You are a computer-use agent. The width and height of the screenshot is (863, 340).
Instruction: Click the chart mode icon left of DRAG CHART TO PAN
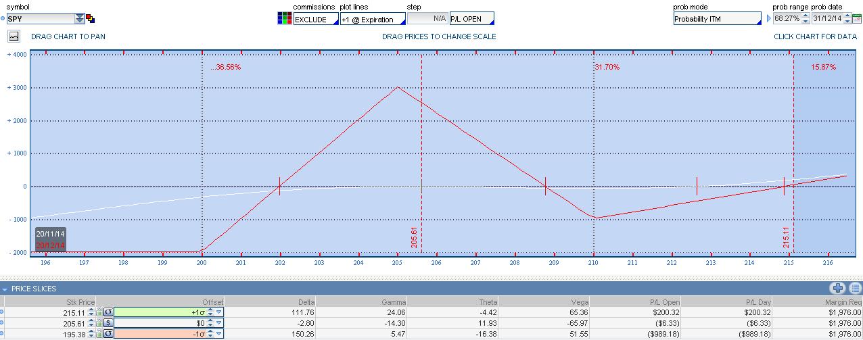coord(14,37)
